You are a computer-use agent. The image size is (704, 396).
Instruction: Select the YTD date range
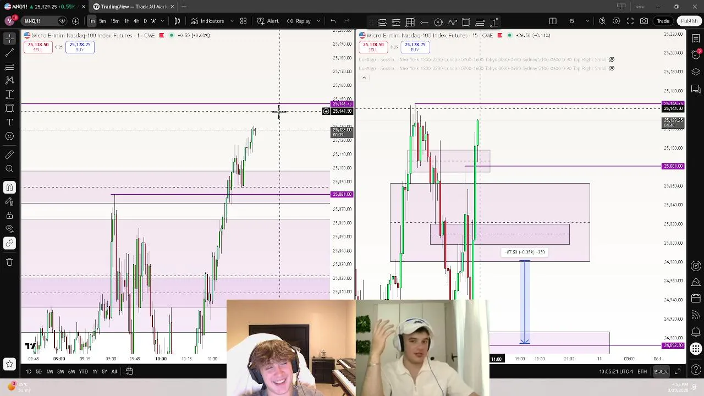click(x=83, y=371)
